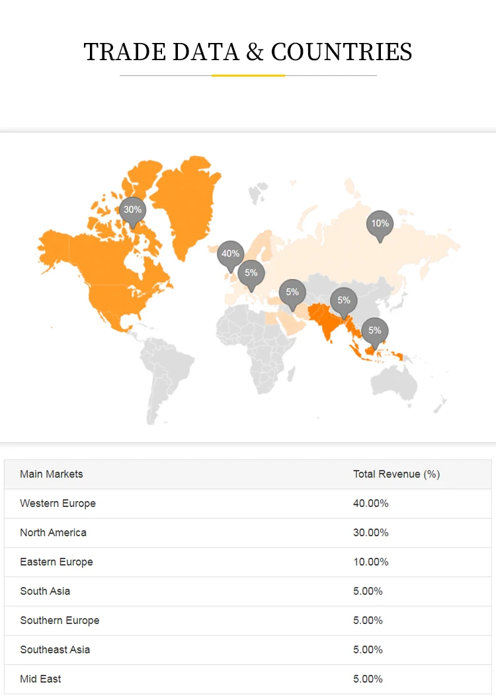Select the Southern Europe market label
The image size is (496, 700).
[60, 621]
